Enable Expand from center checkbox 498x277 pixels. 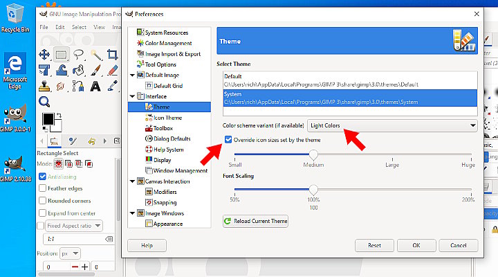(x=42, y=213)
